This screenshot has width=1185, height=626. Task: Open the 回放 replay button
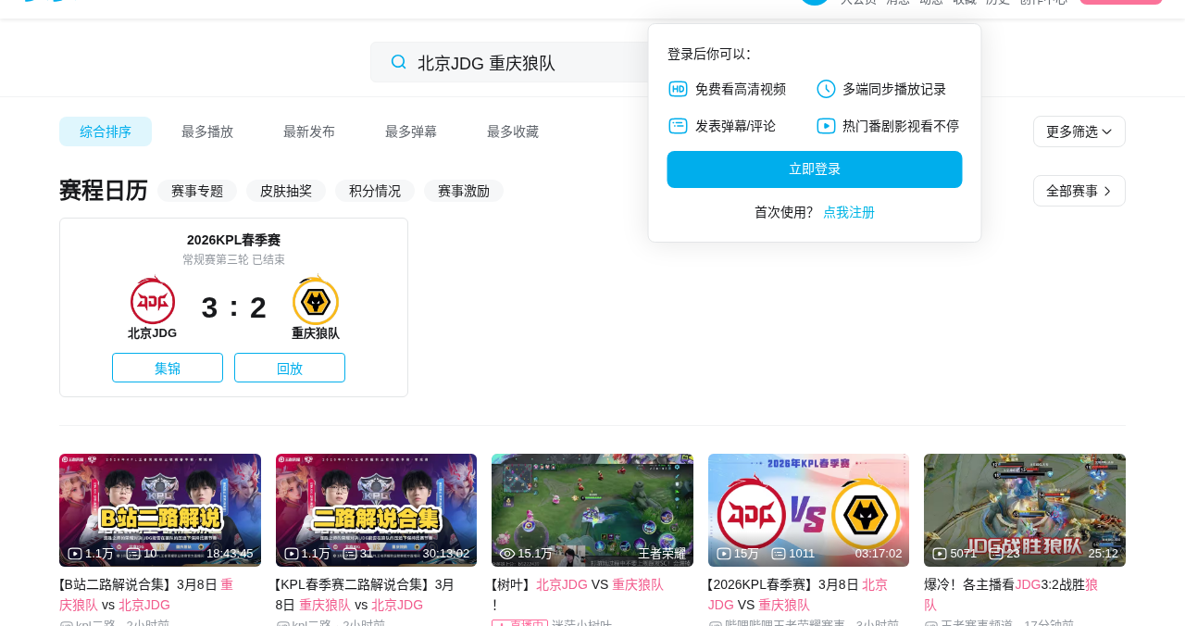click(x=290, y=368)
